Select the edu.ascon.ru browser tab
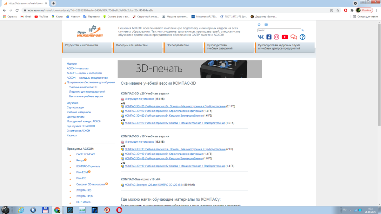Screen dimensions: 381x214 [x=25, y=3]
